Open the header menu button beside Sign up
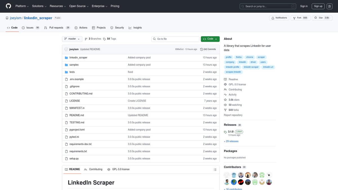338x190 pixels. (330, 6)
